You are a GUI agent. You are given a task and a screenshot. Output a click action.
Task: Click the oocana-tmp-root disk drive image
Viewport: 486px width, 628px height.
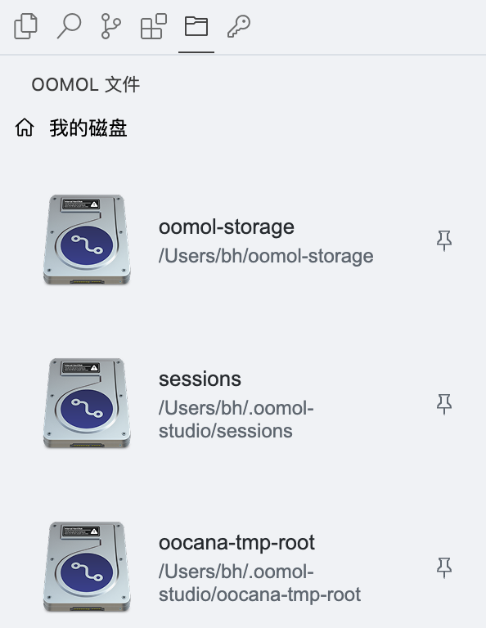pyautogui.click(x=87, y=567)
